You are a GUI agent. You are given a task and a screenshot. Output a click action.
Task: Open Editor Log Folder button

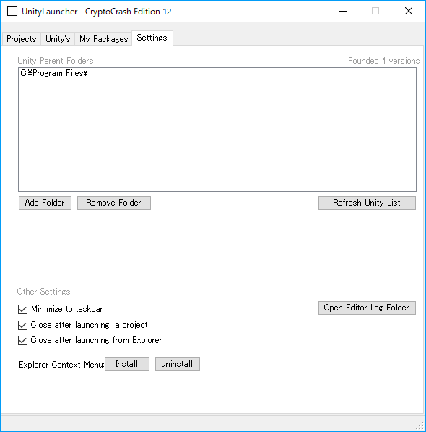click(x=367, y=308)
